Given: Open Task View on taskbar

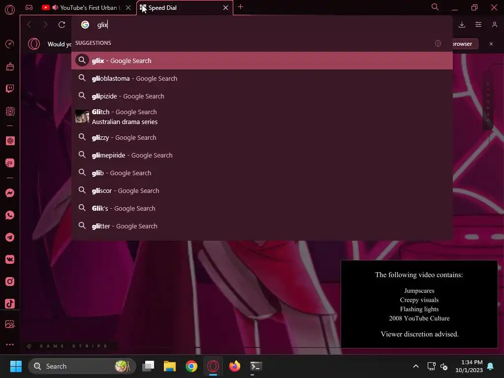Looking at the screenshot, I should (x=148, y=366).
